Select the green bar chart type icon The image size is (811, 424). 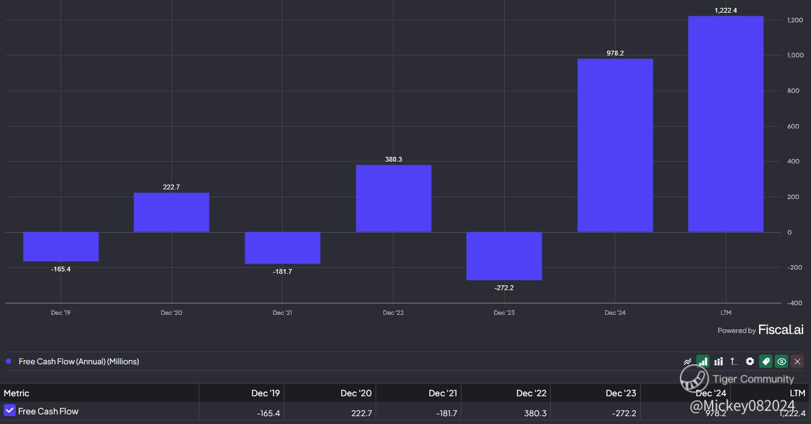coord(702,361)
